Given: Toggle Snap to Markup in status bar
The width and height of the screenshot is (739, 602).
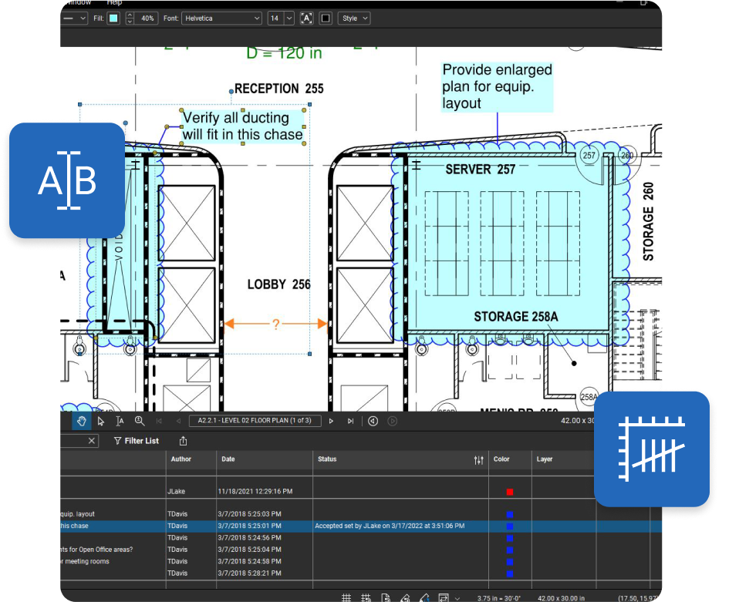Looking at the screenshot, I should point(405,598).
